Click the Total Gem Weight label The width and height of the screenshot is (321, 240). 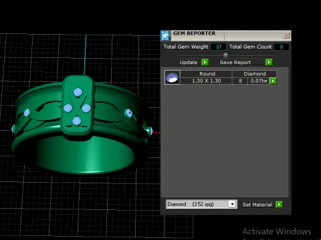pyautogui.click(x=186, y=47)
